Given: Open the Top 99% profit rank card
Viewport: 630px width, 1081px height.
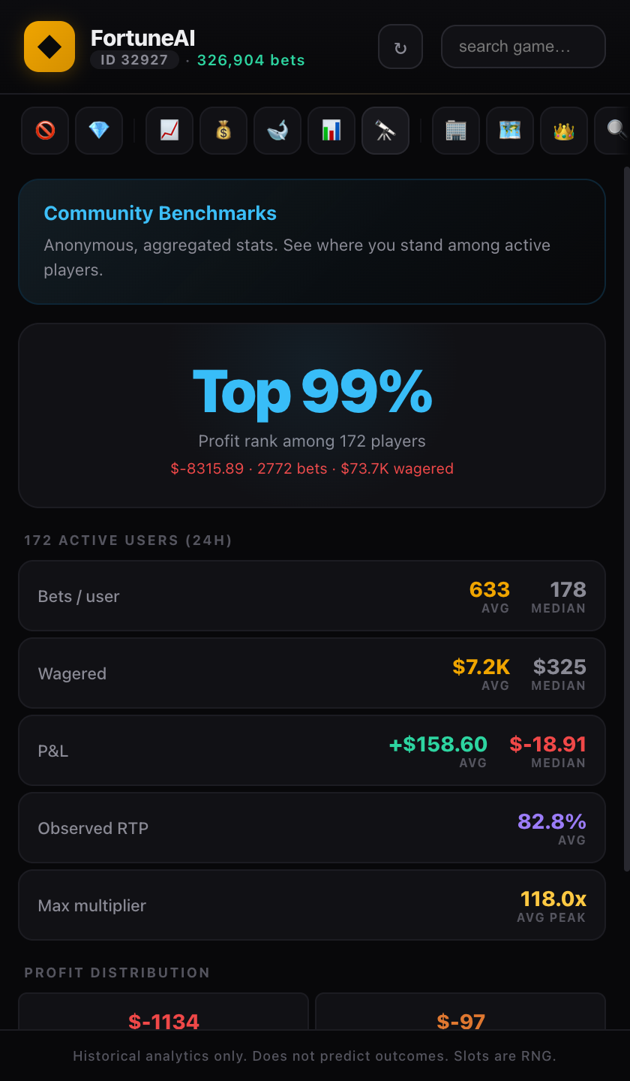Looking at the screenshot, I should click(311, 414).
